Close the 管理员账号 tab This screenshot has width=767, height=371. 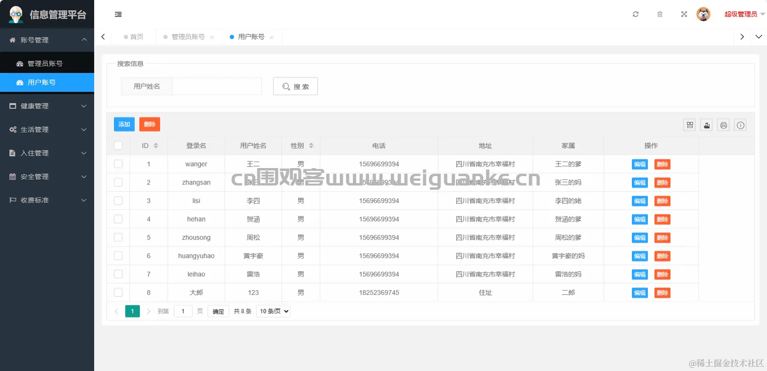(x=212, y=37)
